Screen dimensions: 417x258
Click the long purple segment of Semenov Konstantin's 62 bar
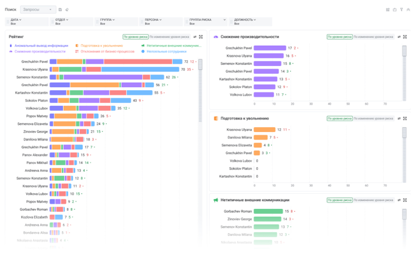point(103,77)
